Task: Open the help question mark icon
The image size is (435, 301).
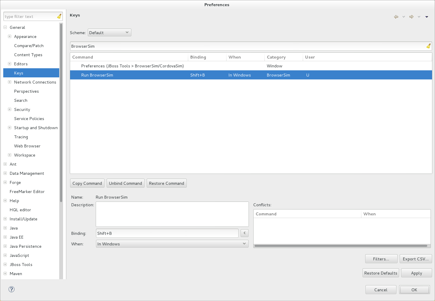Action: pos(11,289)
